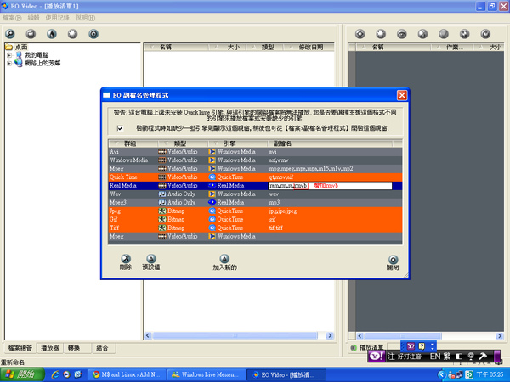Click the eye icon in the playlist toolbar
The width and height of the screenshot is (510, 382).
[x=402, y=34]
